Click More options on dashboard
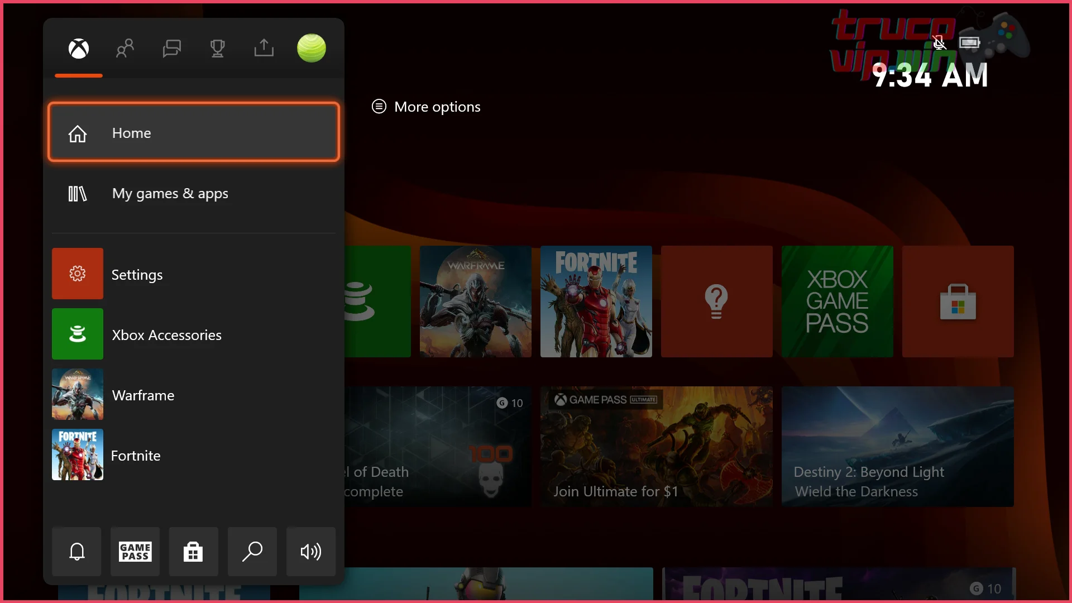 coord(426,107)
